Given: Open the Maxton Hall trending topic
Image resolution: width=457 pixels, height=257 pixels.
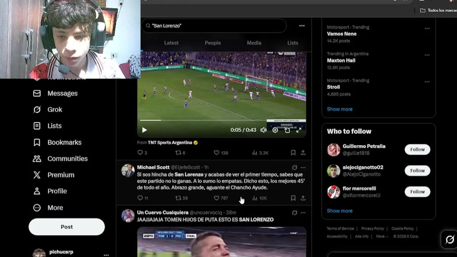Looking at the screenshot, I should (x=341, y=61).
